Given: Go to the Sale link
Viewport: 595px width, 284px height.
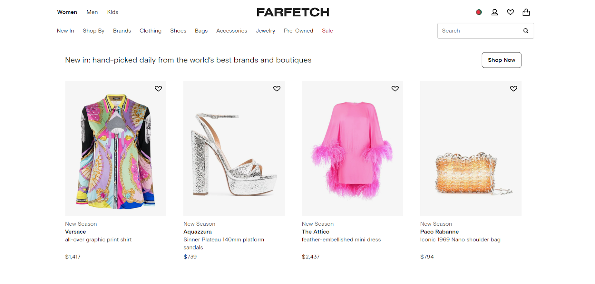Looking at the screenshot, I should (x=327, y=31).
